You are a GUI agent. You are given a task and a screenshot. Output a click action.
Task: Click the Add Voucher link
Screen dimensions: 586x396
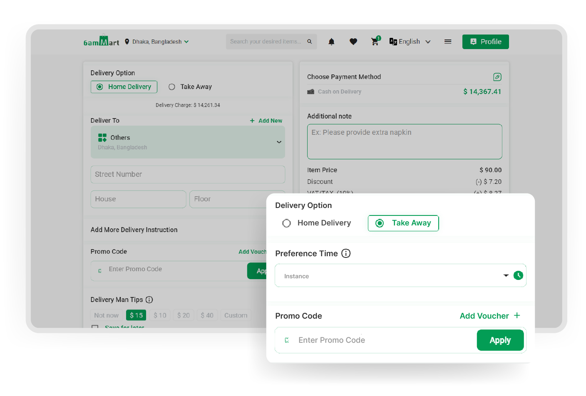489,316
